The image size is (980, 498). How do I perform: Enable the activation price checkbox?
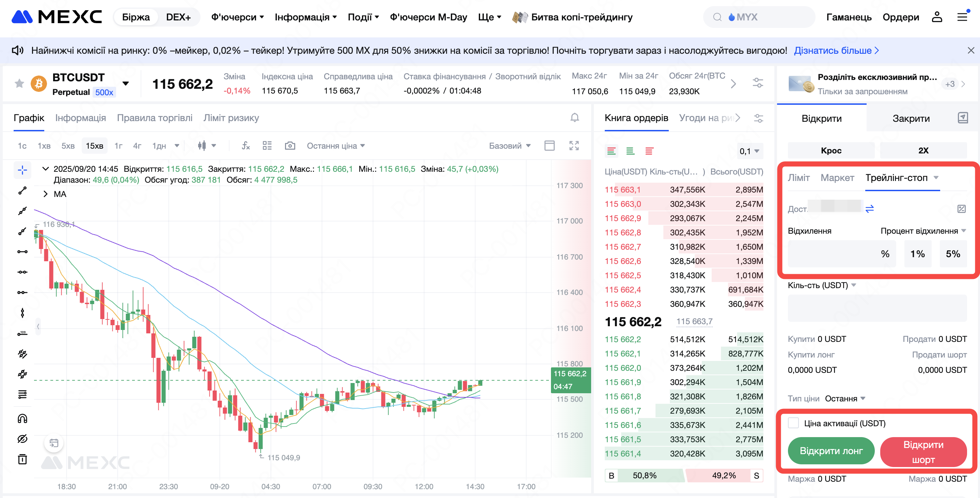793,423
